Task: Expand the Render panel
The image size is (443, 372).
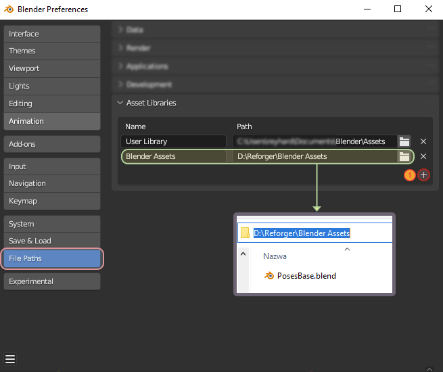Action: pyautogui.click(x=120, y=48)
